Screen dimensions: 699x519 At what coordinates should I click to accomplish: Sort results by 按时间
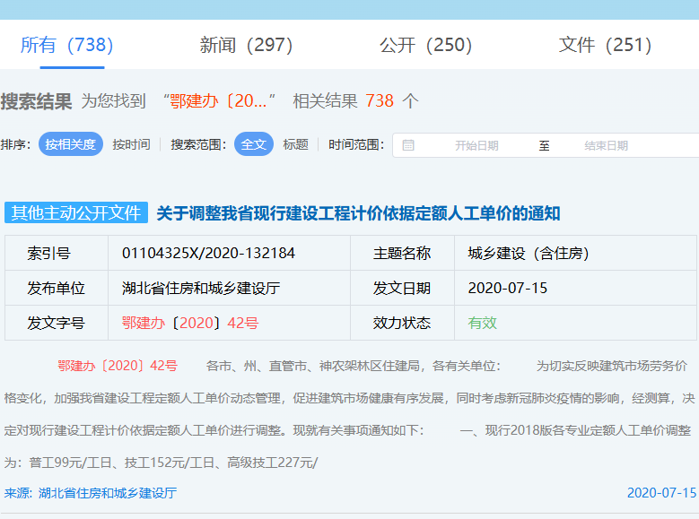pyautogui.click(x=131, y=144)
